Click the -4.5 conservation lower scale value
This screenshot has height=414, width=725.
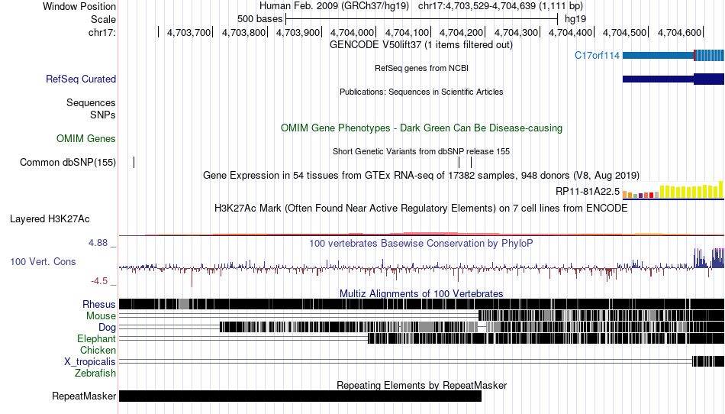click(99, 281)
